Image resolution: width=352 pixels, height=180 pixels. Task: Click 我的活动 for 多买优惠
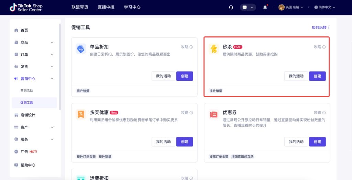pyautogui.click(x=163, y=142)
